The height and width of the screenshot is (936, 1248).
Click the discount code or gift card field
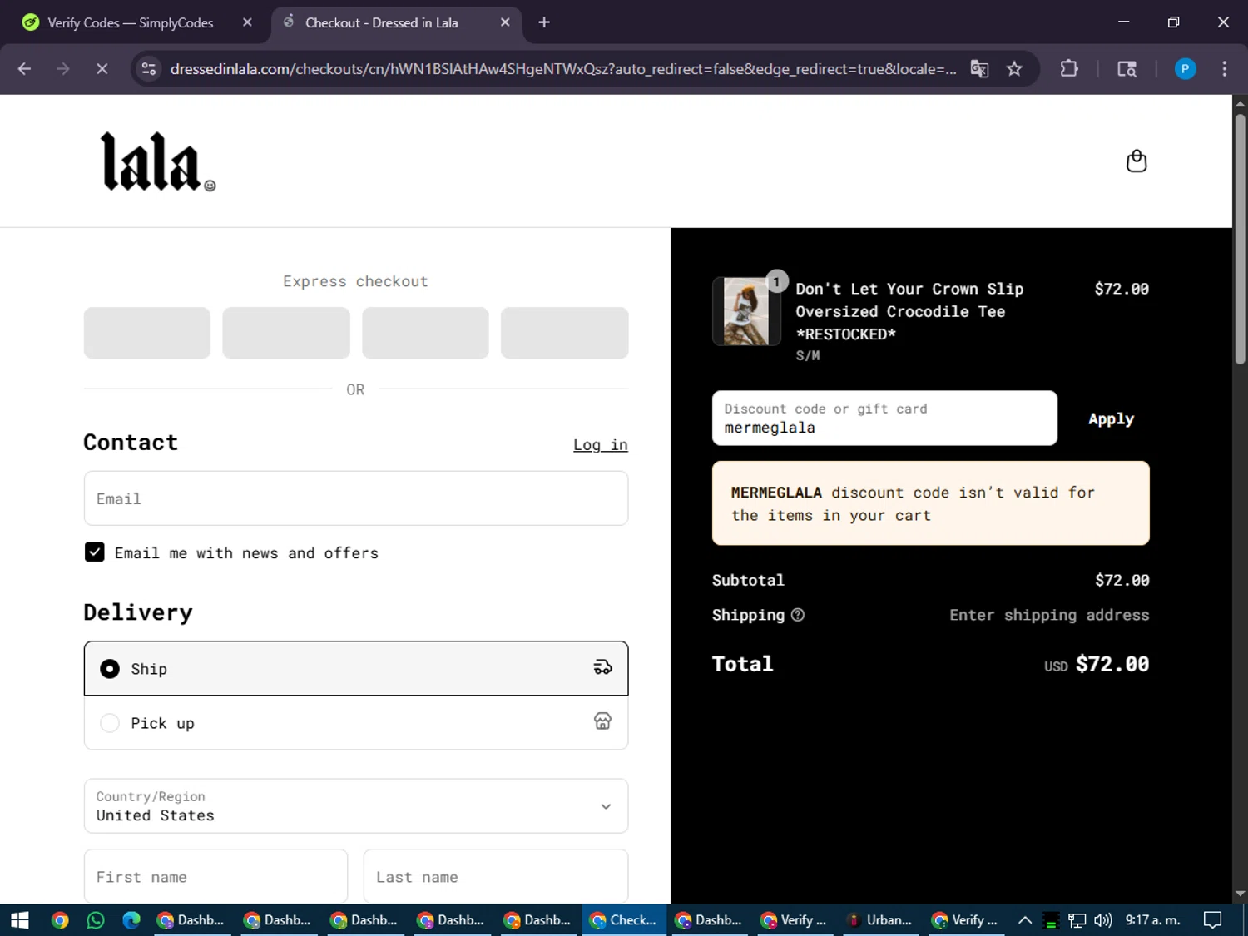pyautogui.click(x=884, y=418)
